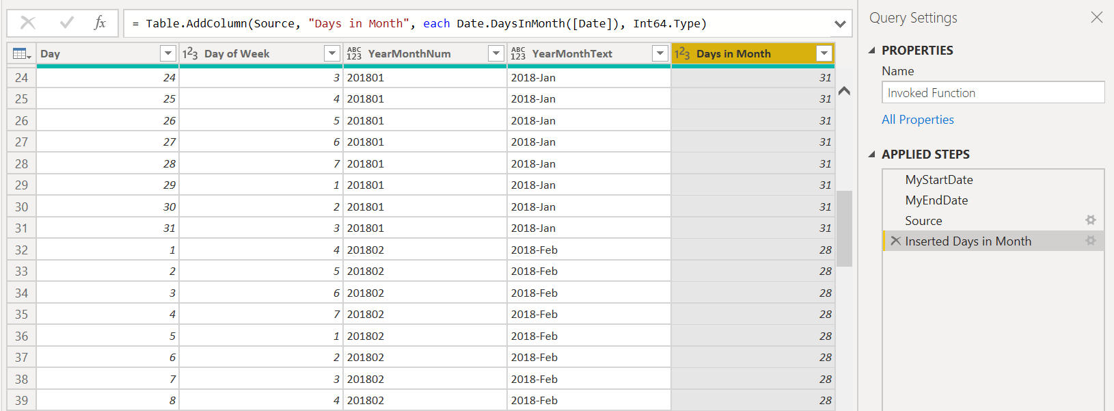Open gear settings for Source step

(1090, 220)
